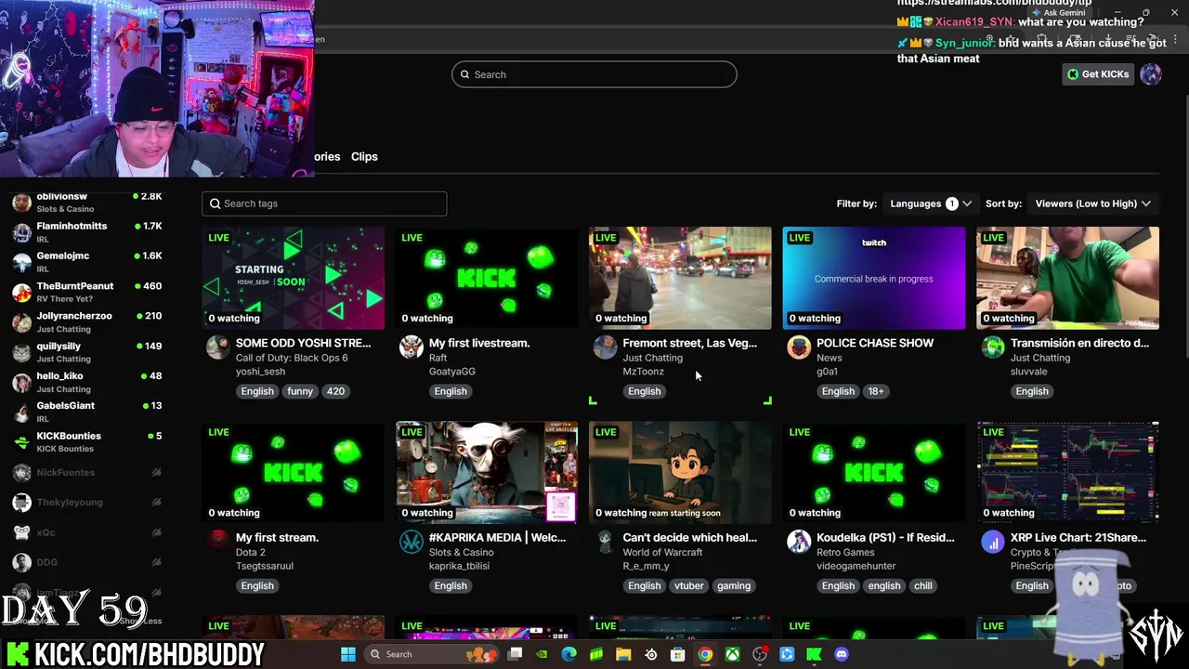The image size is (1189, 669).
Task: Open Call of Duty: Black Ops 6 category link
Action: coord(292,358)
